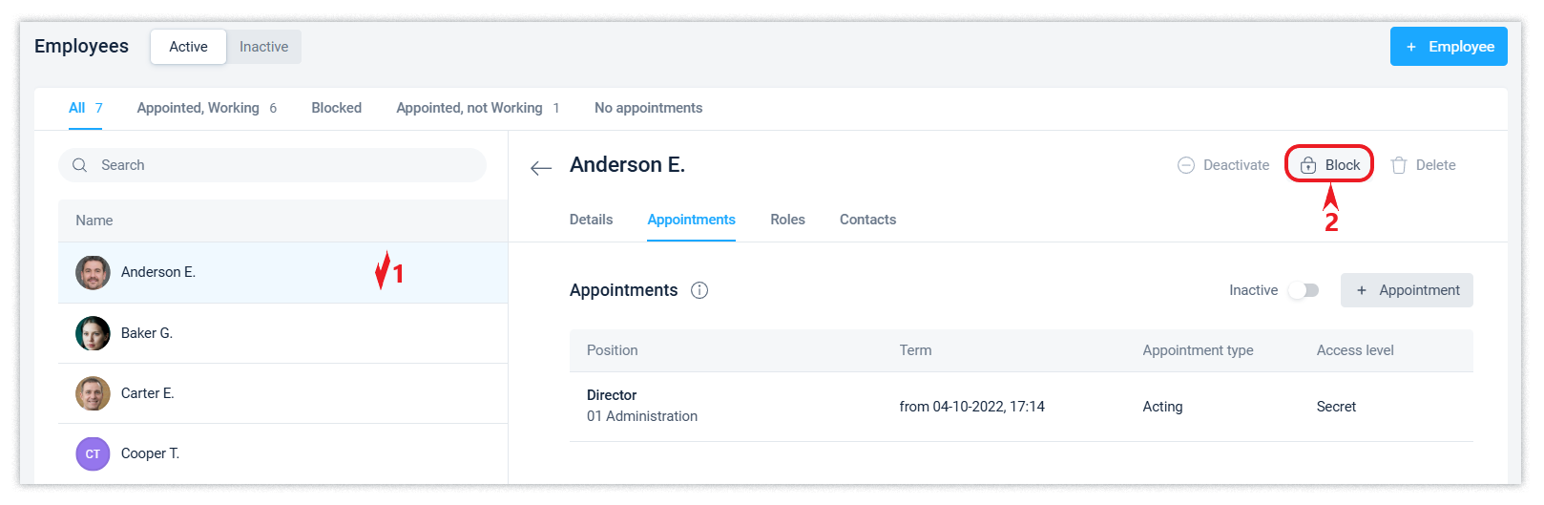1544x505 pixels.
Task: Click Baker G.'s profile photo
Action: (x=93, y=333)
